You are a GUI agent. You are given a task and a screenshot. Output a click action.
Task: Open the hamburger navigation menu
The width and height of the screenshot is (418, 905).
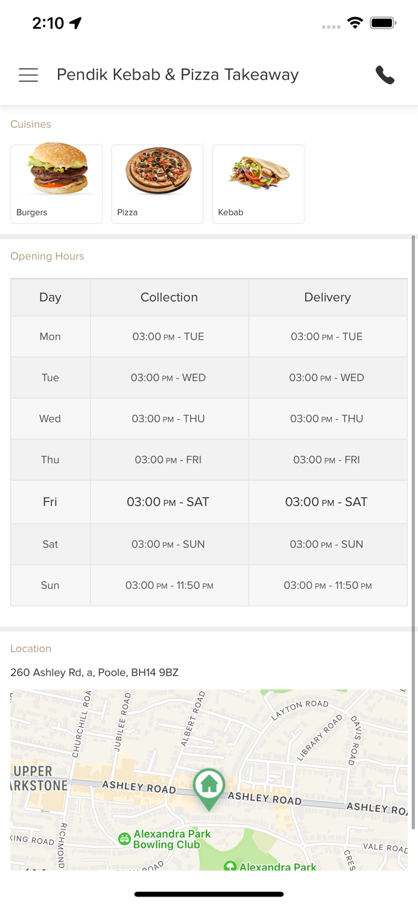[28, 75]
